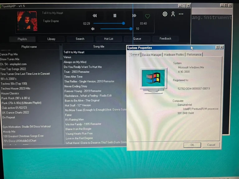Click OK in System Properties
Viewport: 239px width, 179px height.
(x=192, y=145)
